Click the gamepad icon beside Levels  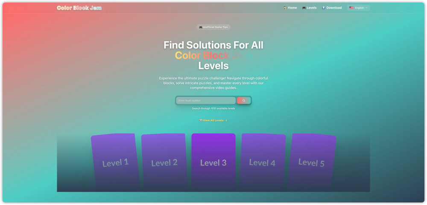304,8
